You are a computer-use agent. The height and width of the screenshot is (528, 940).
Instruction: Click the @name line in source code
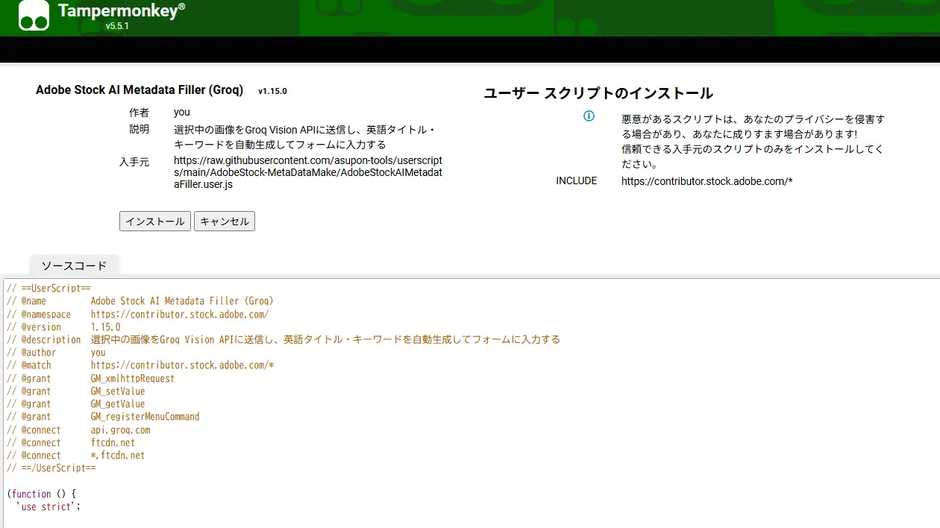[140, 301]
